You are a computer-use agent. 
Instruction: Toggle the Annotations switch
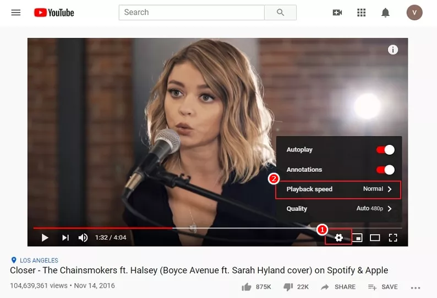click(385, 170)
